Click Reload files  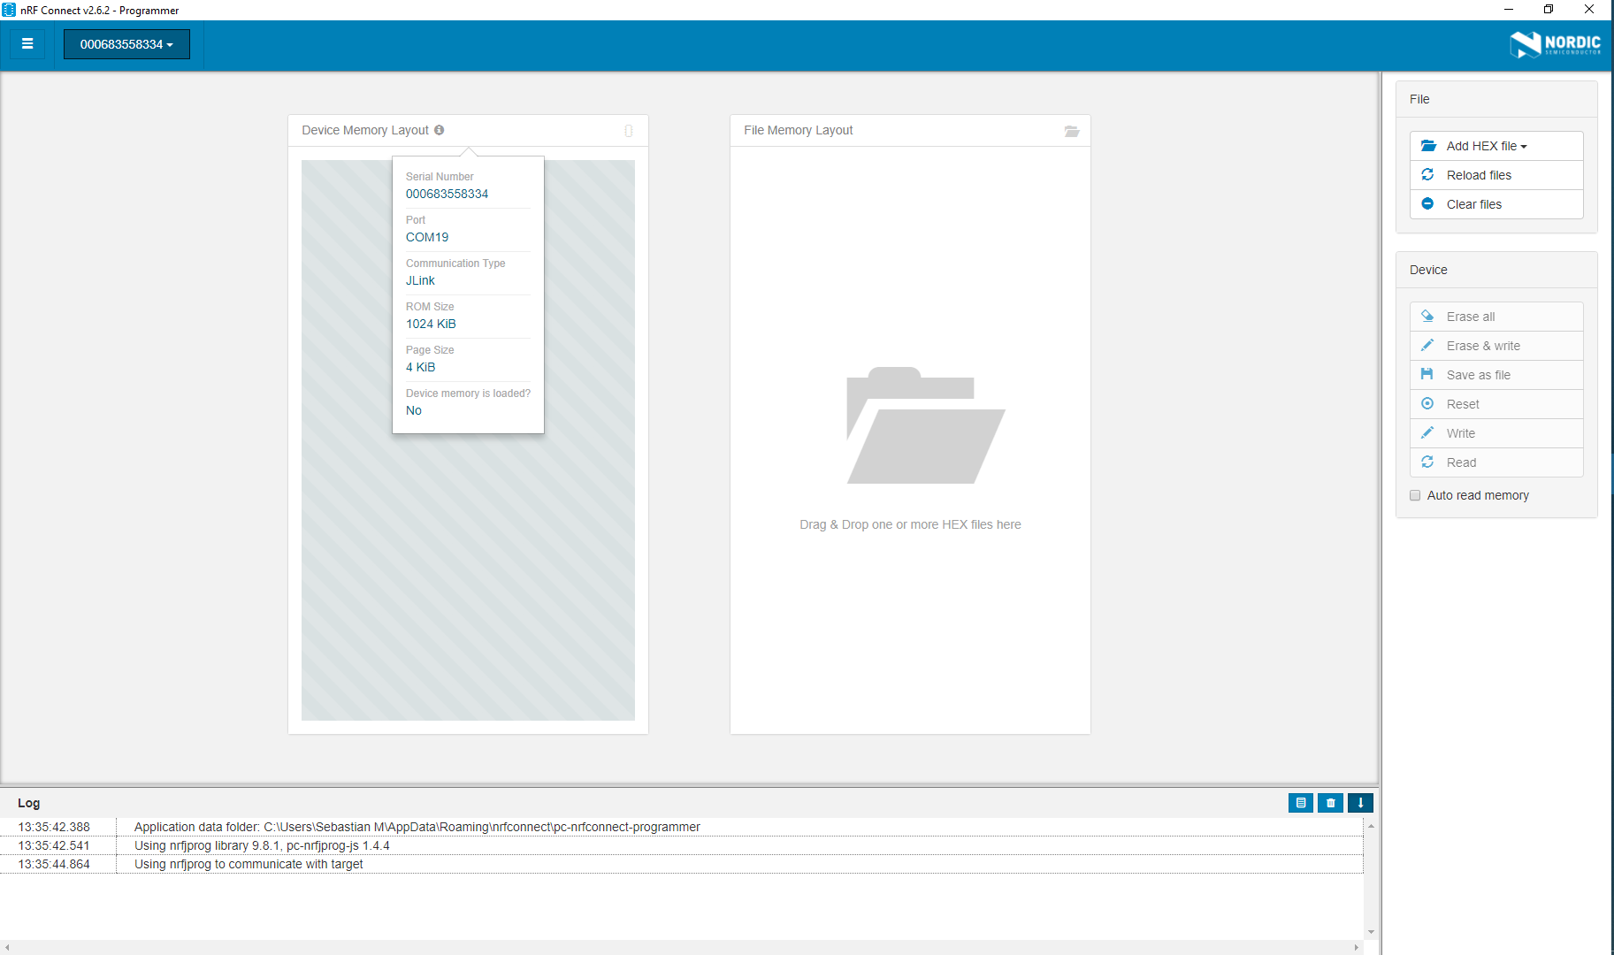pos(1496,175)
